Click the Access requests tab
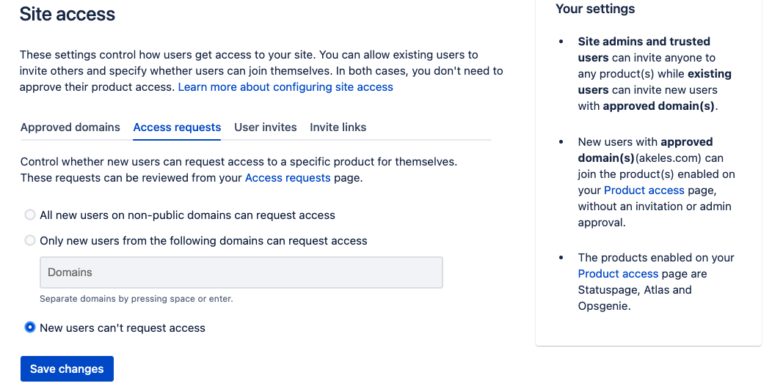The image size is (772, 386). (x=177, y=127)
